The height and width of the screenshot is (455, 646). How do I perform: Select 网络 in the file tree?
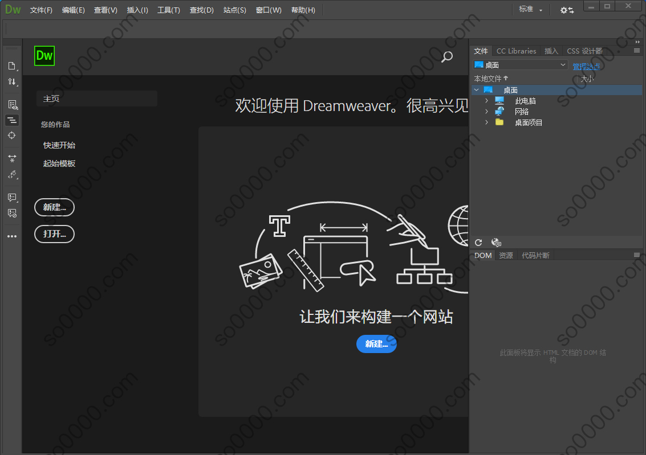point(522,112)
